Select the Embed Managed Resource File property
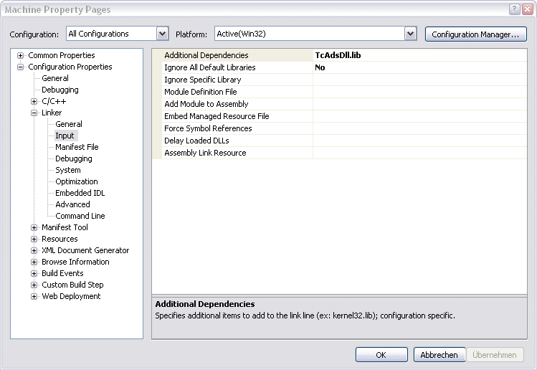 pyautogui.click(x=217, y=116)
